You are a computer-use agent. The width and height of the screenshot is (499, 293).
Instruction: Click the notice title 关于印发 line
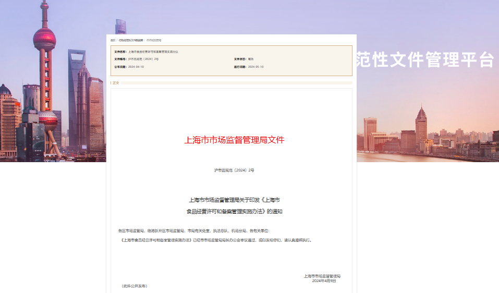click(x=234, y=200)
